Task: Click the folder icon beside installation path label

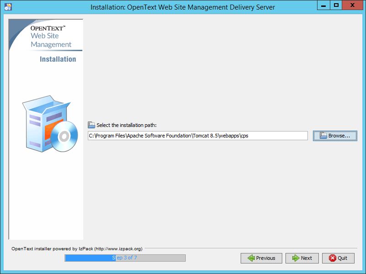Action: [91, 125]
